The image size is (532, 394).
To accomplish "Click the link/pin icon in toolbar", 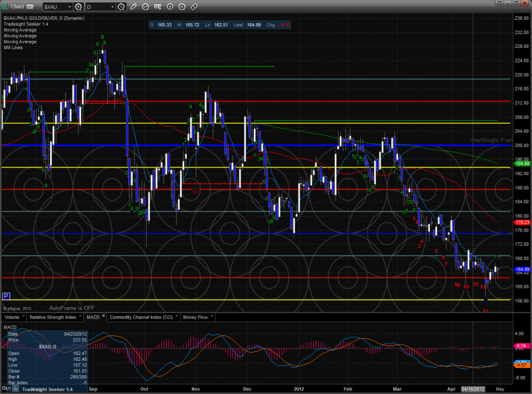I will coord(194,7).
